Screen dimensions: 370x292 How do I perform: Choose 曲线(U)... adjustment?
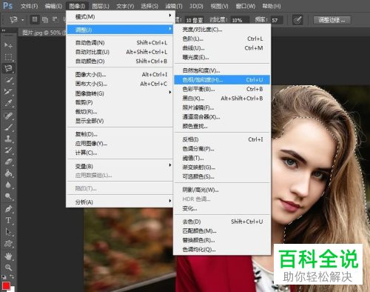point(222,48)
